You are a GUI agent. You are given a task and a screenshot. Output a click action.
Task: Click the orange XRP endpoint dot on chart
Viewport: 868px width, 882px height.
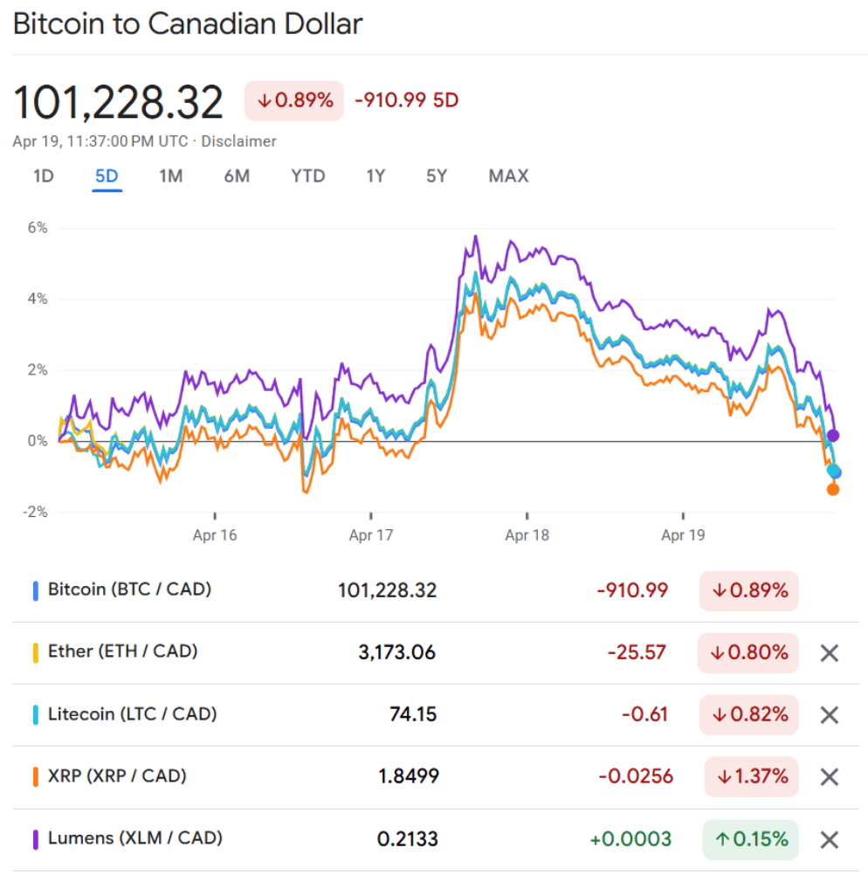(x=833, y=489)
